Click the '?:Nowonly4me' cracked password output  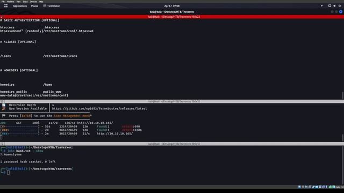(11, 154)
